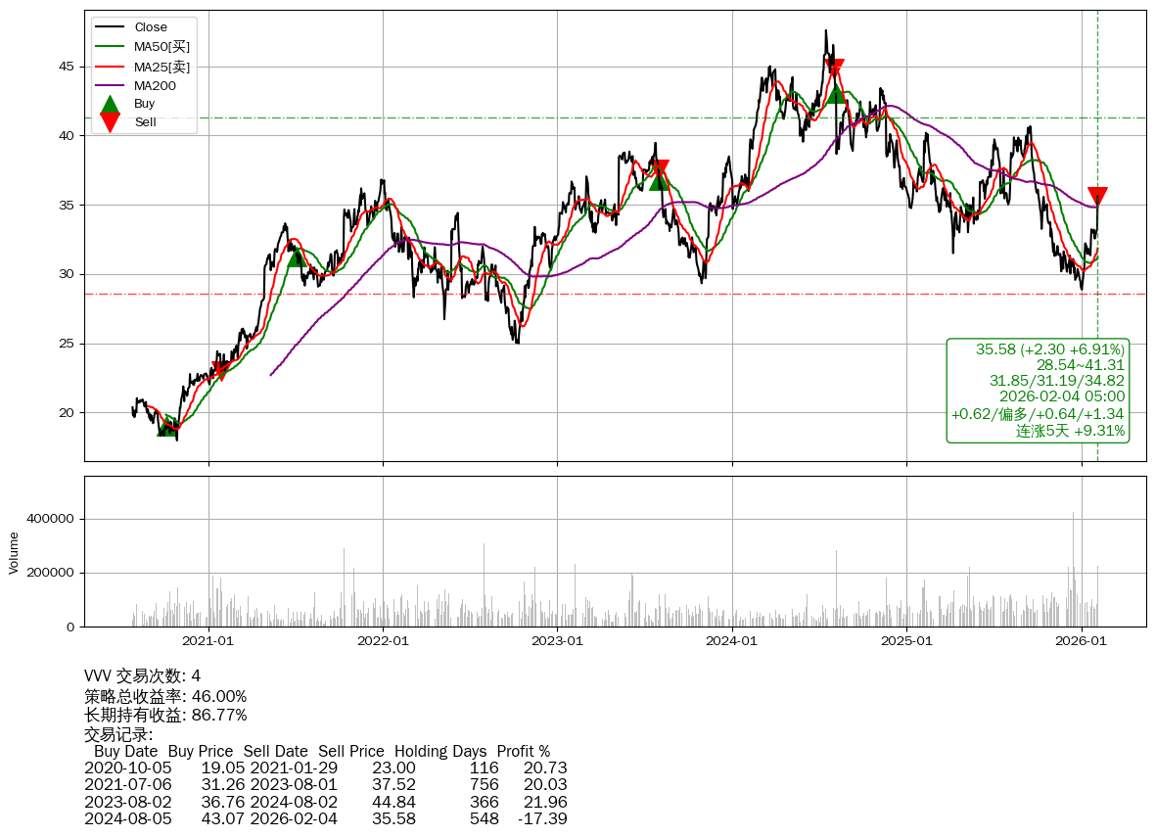Image resolution: width=1155 pixels, height=837 pixels.
Task: Click the green Buy triangle in the legend
Action: [x=111, y=105]
